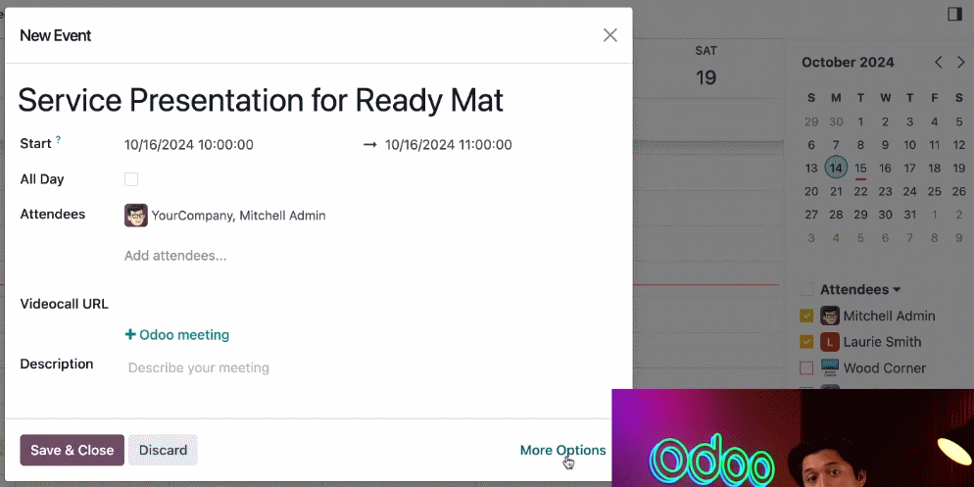Go to next month in mini calendar
Viewport: 974px width, 487px height.
point(961,62)
